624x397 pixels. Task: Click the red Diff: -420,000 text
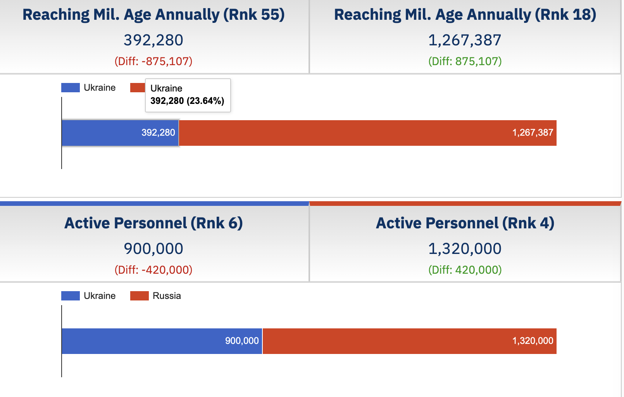pos(153,270)
